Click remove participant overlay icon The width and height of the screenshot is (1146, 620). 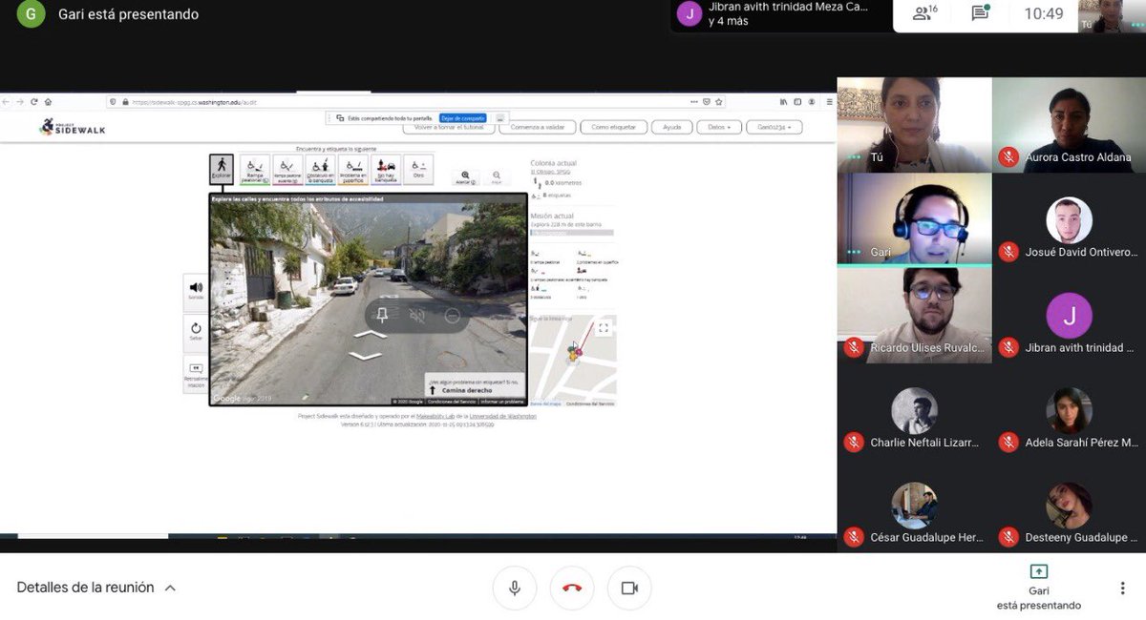[x=452, y=315]
